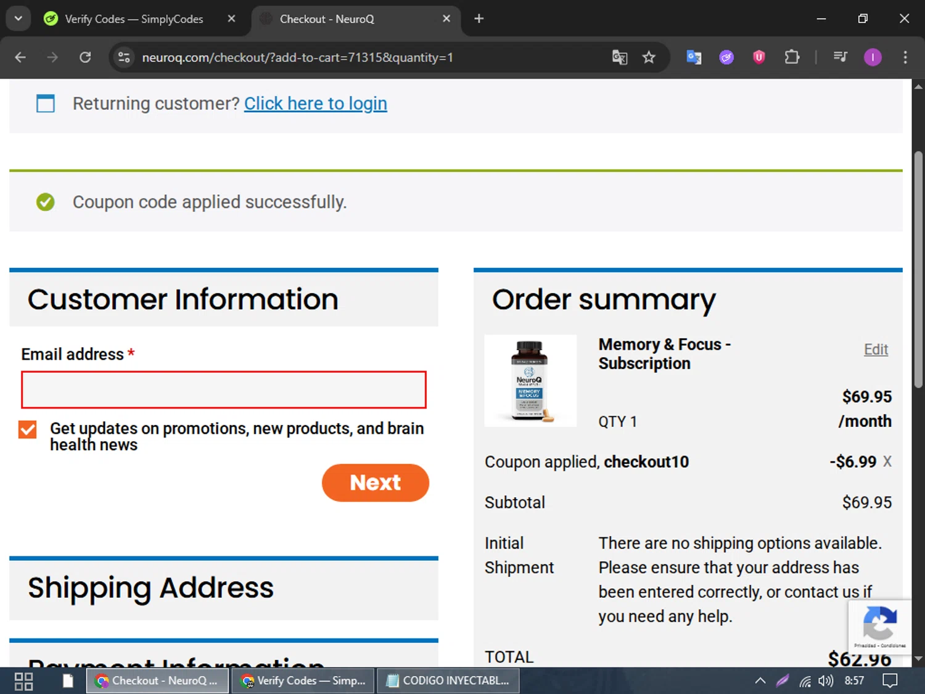
Task: Click the Email address input field
Action: click(224, 390)
